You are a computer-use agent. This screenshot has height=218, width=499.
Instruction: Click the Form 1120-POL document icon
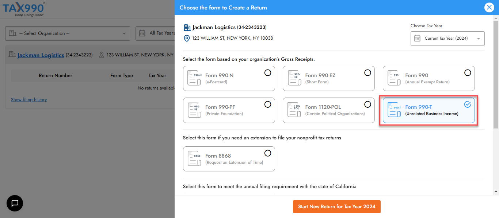294,110
